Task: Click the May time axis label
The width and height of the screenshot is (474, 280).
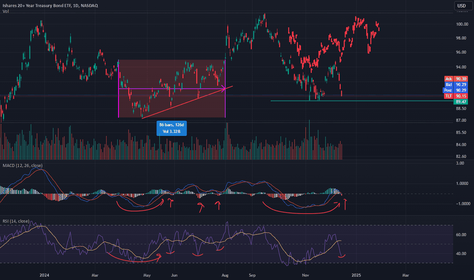Action: tap(147, 275)
